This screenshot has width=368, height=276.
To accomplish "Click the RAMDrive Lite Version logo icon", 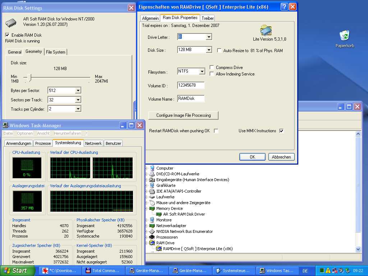I will 266,31.
